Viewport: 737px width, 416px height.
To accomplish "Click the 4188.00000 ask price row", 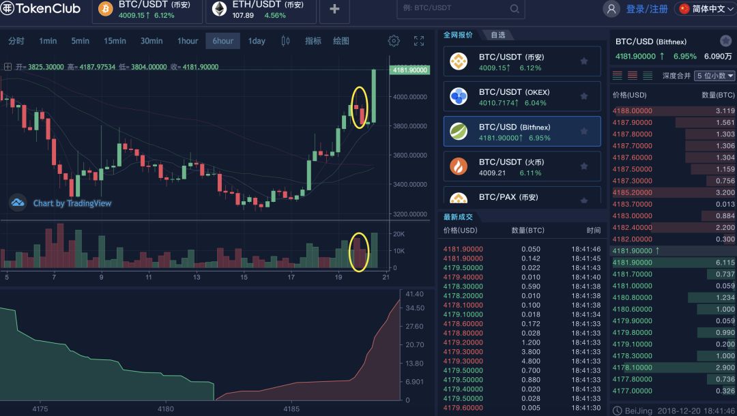I will (674, 110).
